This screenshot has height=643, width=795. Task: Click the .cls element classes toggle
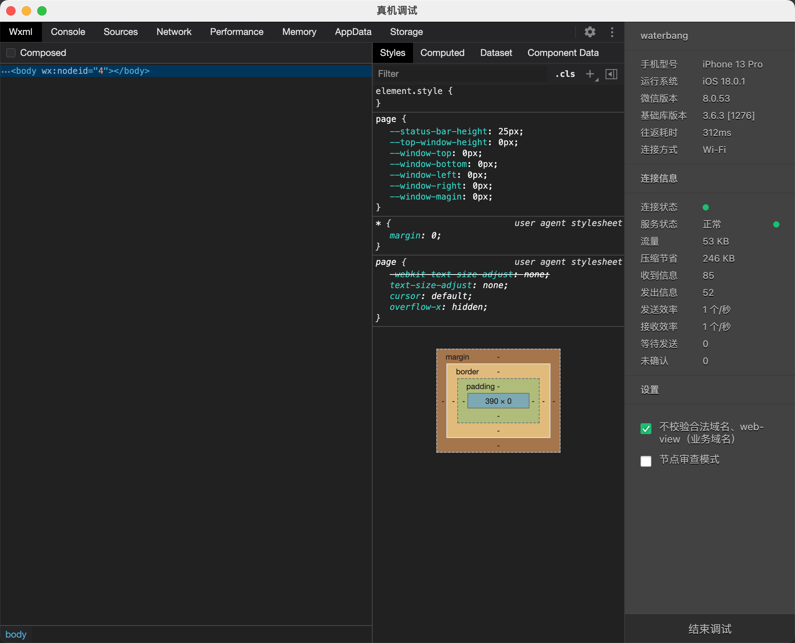point(565,74)
